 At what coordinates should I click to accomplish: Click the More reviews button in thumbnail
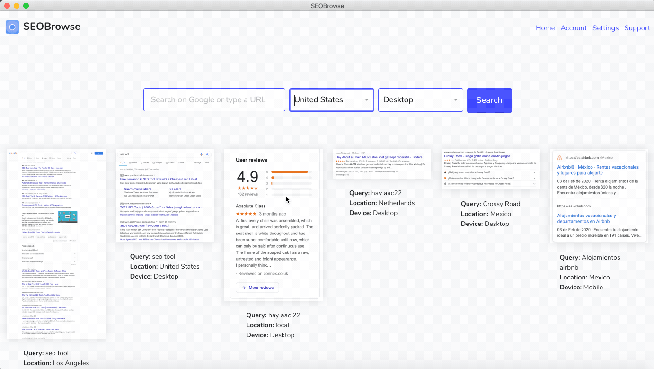257,288
